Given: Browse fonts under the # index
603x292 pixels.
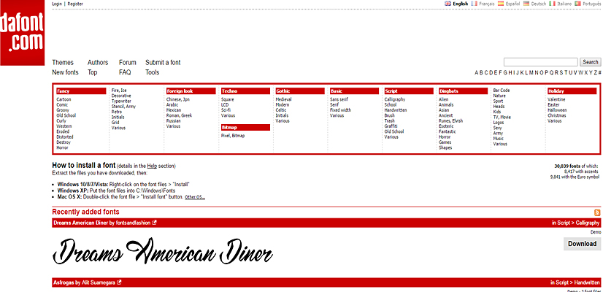Looking at the screenshot, I should tap(599, 72).
